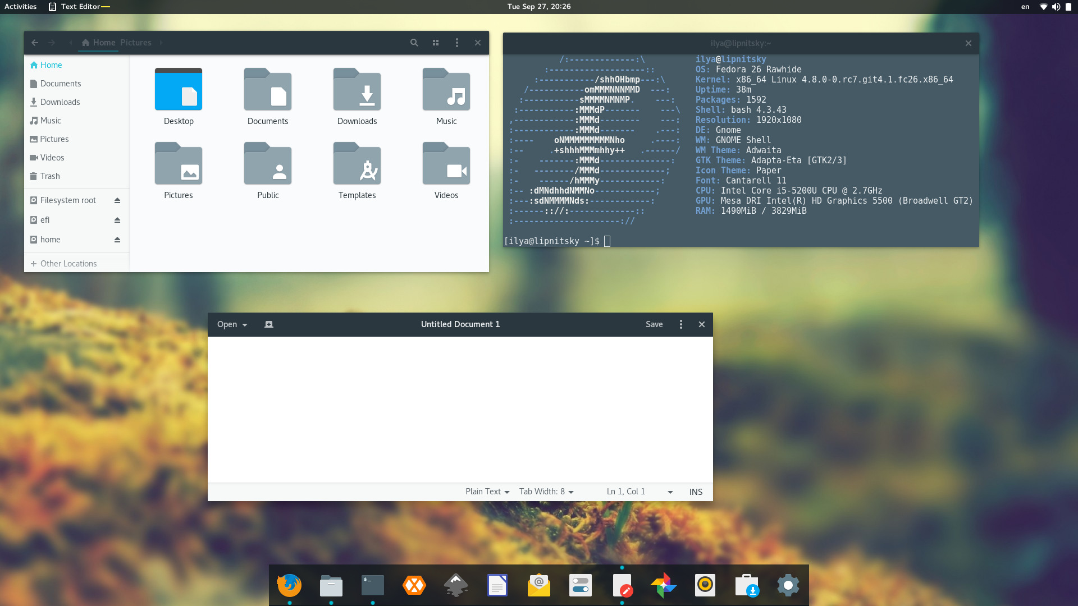Open mail client from the dock
Screen dimensions: 1078x606
pyautogui.click(x=539, y=585)
